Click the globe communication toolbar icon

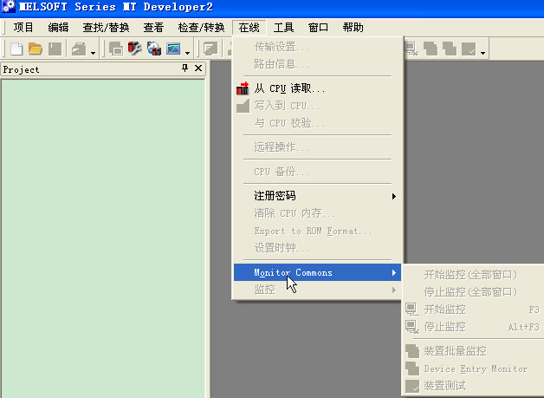point(154,49)
